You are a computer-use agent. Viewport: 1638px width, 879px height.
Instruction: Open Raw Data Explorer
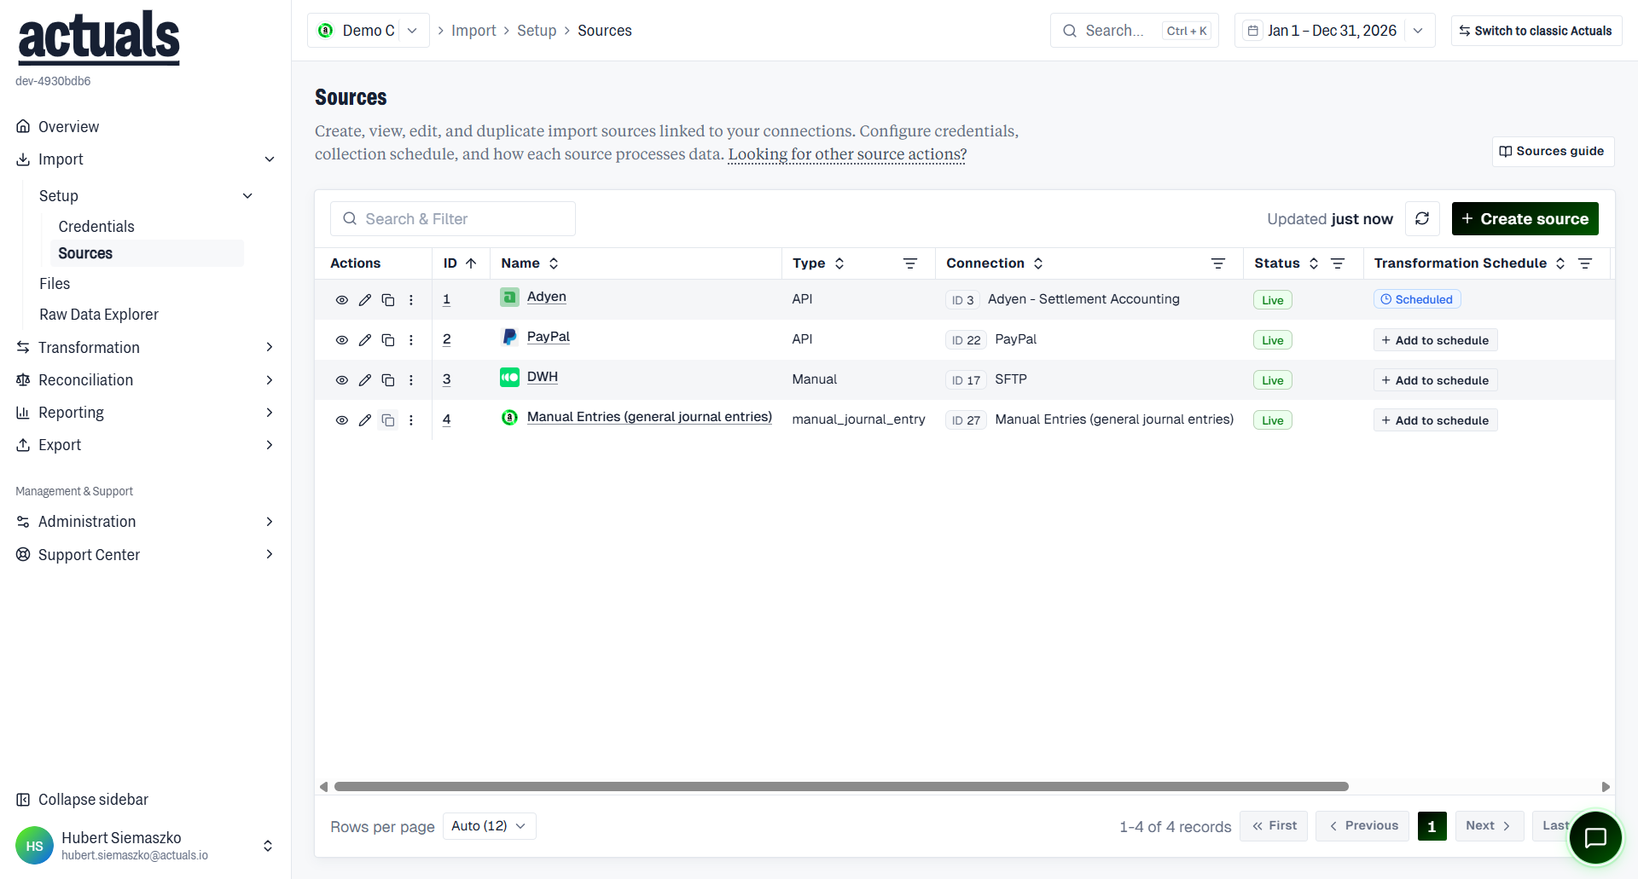click(99, 314)
